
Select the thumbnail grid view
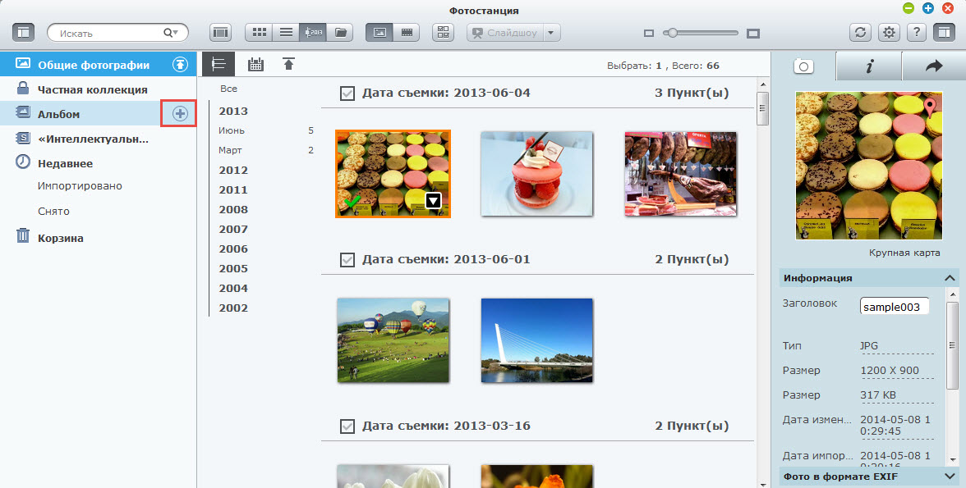[260, 33]
